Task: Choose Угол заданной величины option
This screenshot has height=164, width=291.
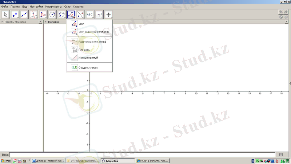Action: coord(89,32)
